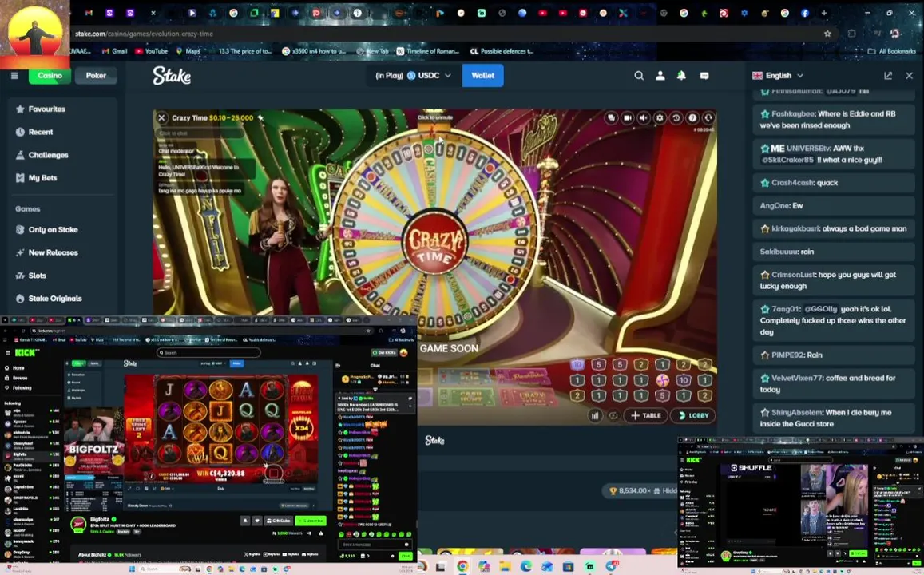Open the Maps bookmark
Image resolution: width=924 pixels, height=575 pixels.
pos(188,51)
